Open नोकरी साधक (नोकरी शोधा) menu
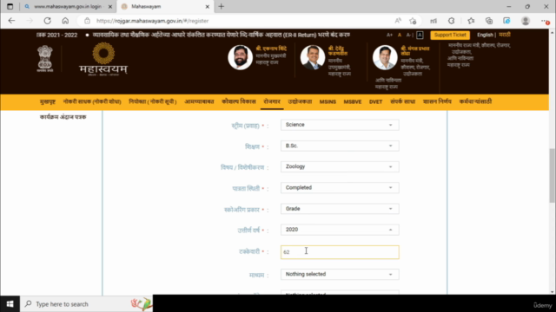Viewport: 556px width, 312px height. pos(92,101)
